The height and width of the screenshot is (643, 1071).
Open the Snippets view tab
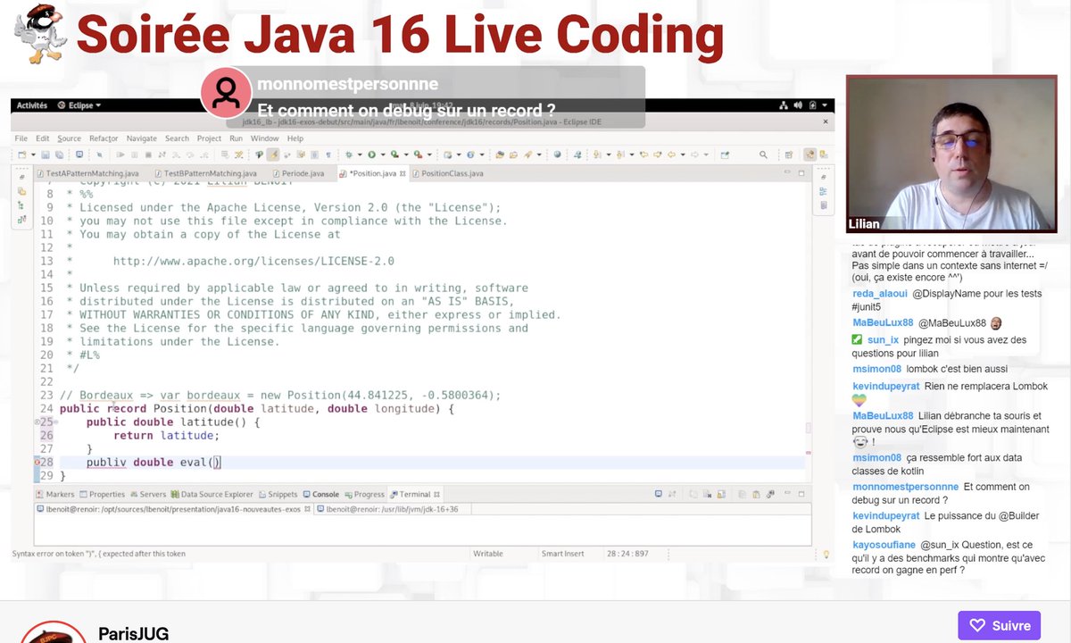278,494
